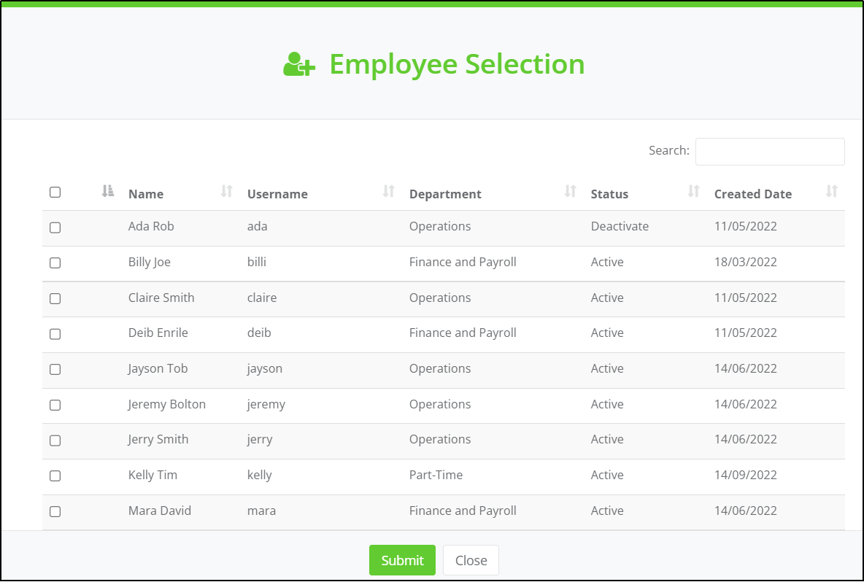The height and width of the screenshot is (582, 864).
Task: Enable the Jerry Smith row checkbox
Action: click(x=55, y=441)
